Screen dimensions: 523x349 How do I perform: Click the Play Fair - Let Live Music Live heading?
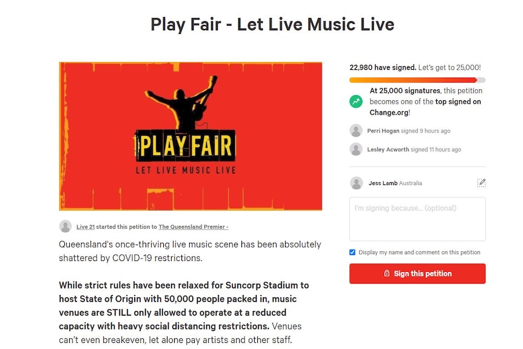tap(272, 25)
